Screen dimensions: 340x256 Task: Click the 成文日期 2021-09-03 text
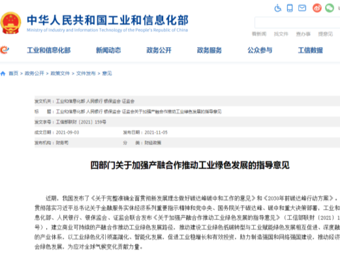click(x=57, y=133)
